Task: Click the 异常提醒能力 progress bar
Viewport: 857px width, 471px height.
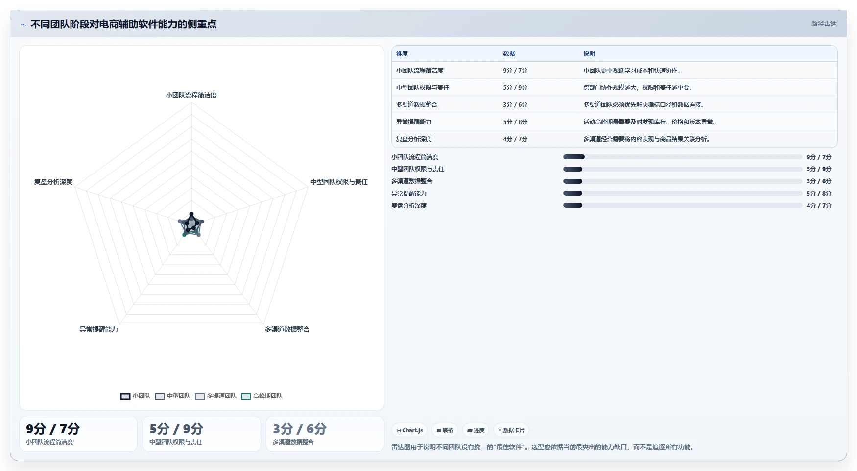Action: coord(683,193)
